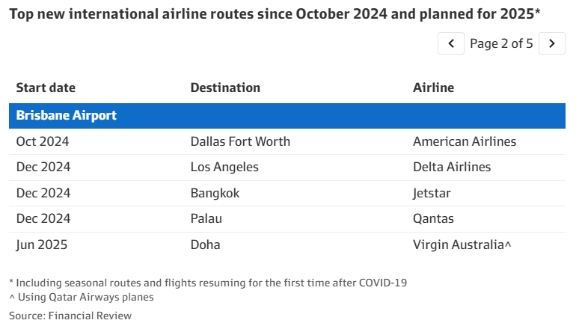Go to the next page of the table
This screenshot has width=582, height=332.
[552, 43]
